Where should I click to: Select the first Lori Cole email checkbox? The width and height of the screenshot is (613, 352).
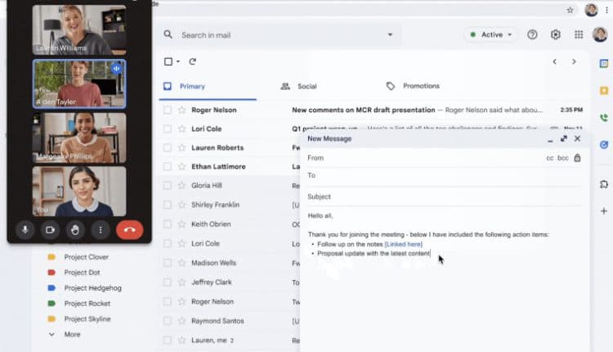168,129
